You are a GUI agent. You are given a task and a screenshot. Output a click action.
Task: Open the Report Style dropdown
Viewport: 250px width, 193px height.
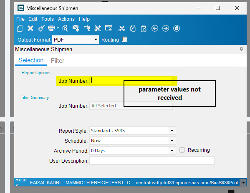click(172, 131)
